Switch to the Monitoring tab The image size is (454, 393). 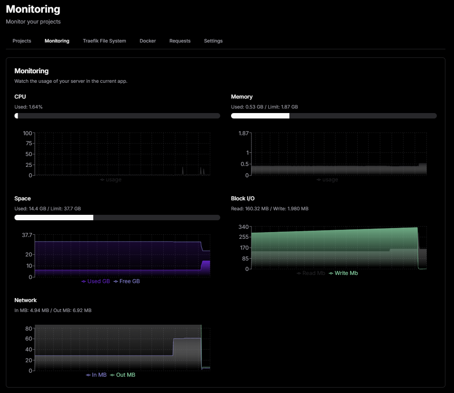click(57, 41)
